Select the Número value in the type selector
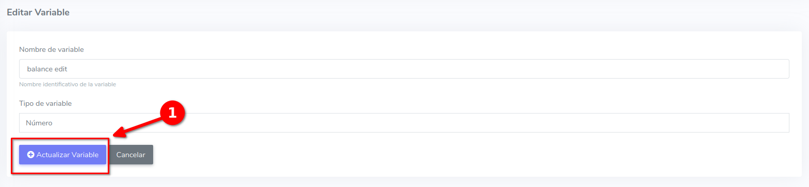 pos(39,123)
